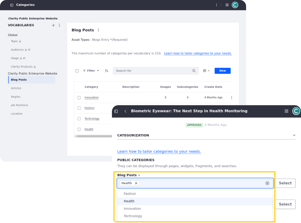Open applications grid menu in Categories header
Image resolution: width=301 pixels, height=223 pixels.
[x=227, y=5]
